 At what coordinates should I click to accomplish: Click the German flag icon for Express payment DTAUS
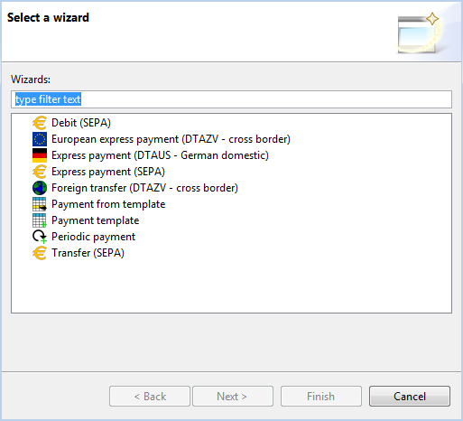tap(40, 155)
